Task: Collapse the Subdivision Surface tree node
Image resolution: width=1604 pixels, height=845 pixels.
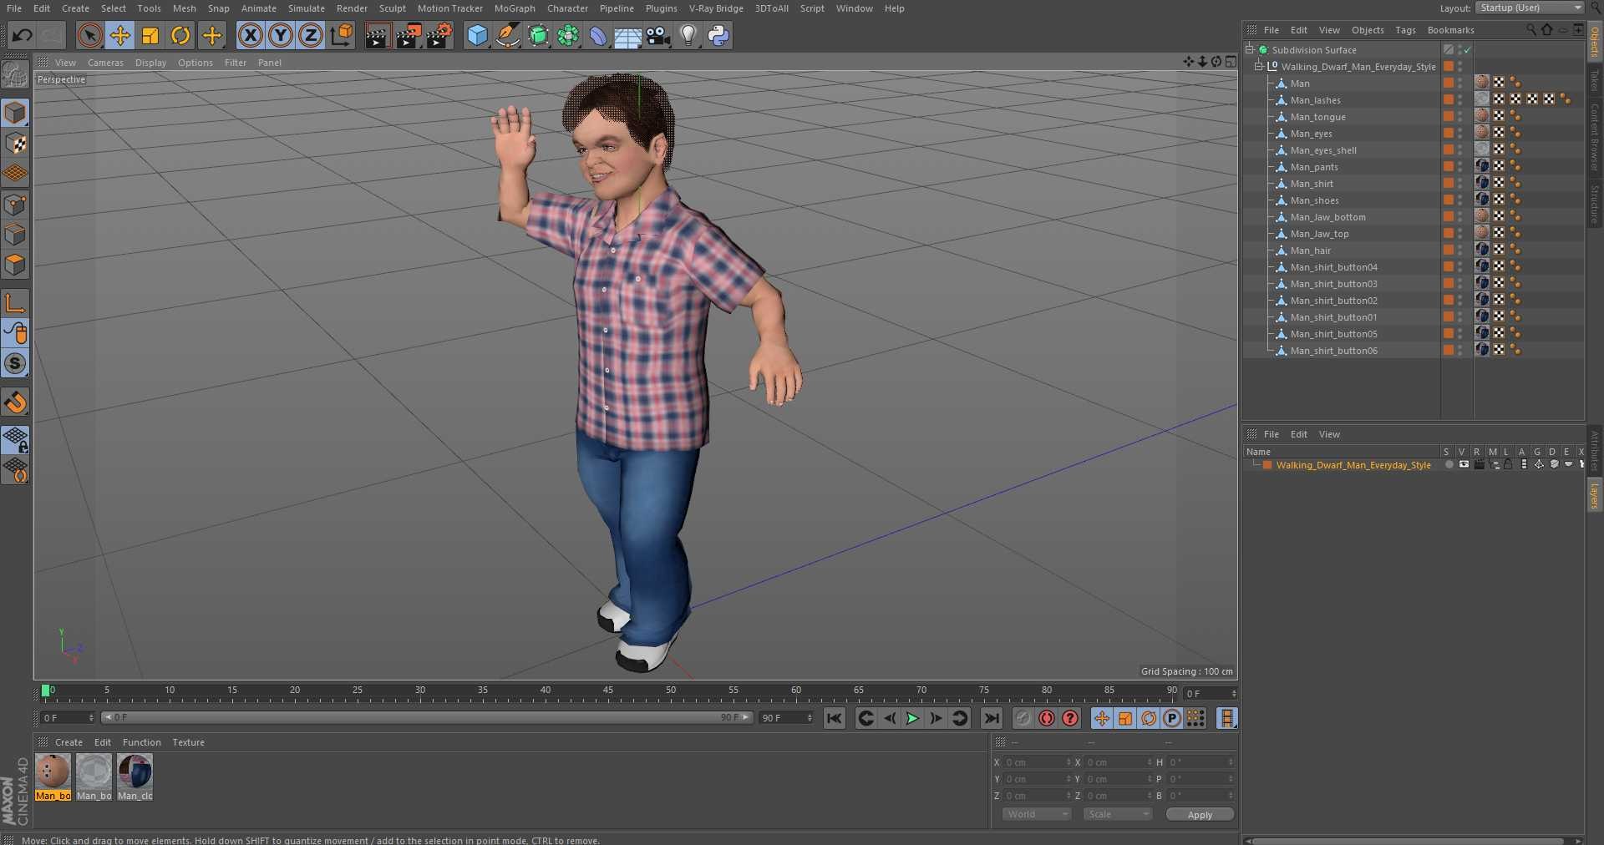Action: 1250,49
